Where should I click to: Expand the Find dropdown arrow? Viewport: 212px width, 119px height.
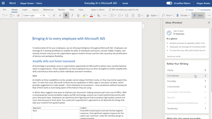172,15
